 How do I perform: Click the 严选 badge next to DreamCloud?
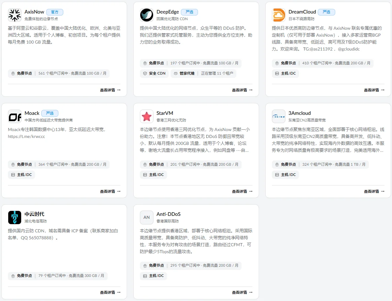click(x=326, y=12)
